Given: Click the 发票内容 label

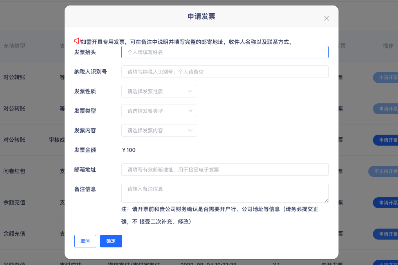Looking at the screenshot, I should click(x=85, y=130).
